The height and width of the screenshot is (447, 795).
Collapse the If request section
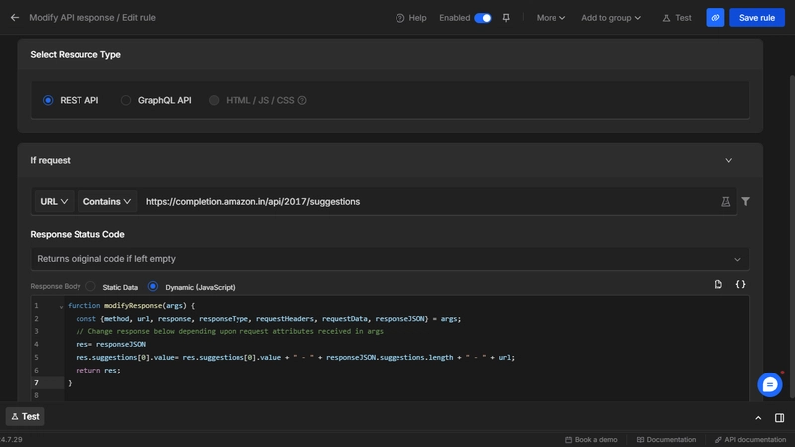pos(729,160)
